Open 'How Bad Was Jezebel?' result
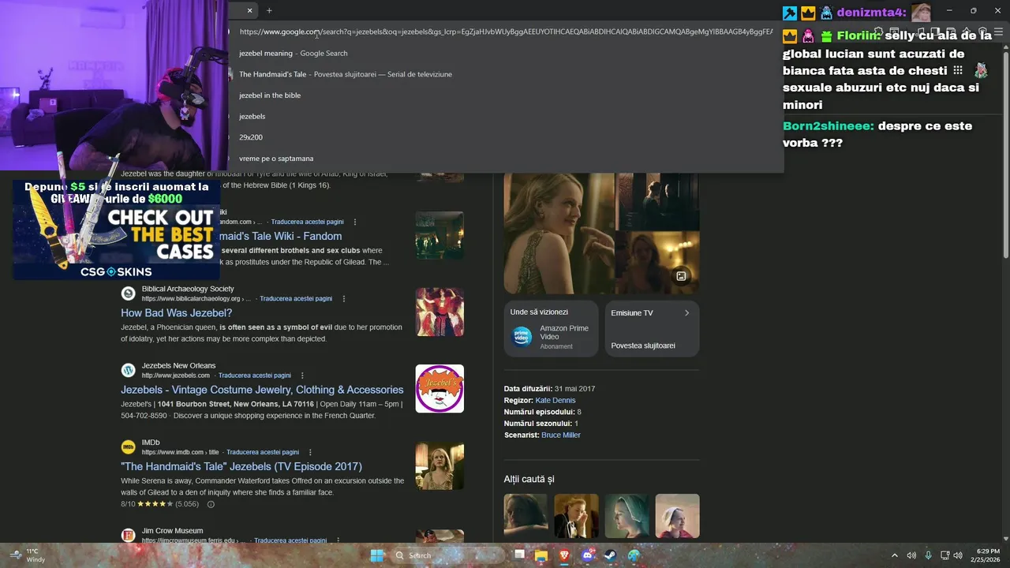Image resolution: width=1010 pixels, height=568 pixels. [x=176, y=313]
